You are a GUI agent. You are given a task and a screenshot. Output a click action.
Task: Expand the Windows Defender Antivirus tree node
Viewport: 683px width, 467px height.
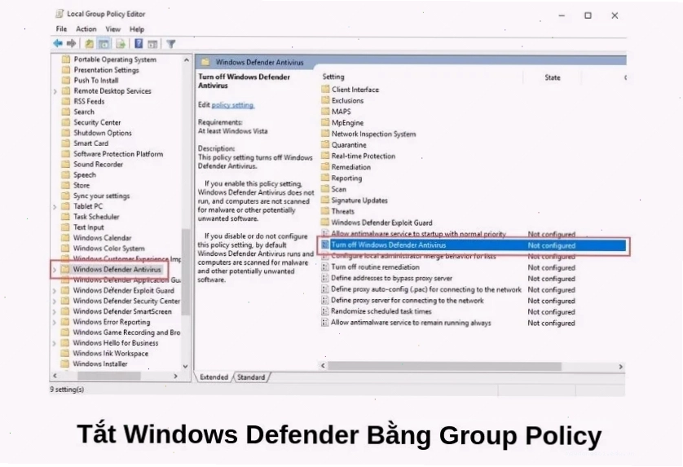pyautogui.click(x=55, y=270)
